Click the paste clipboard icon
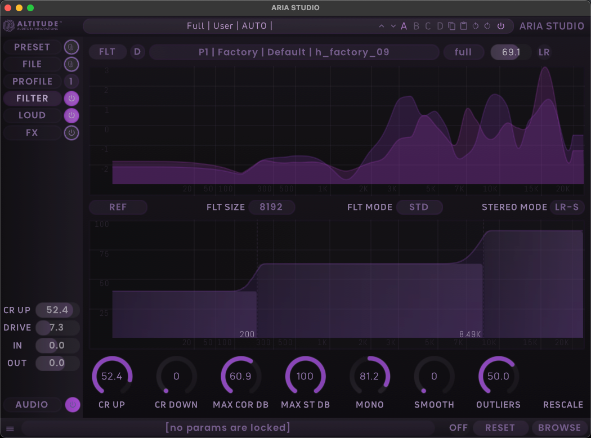This screenshot has height=438, width=591. click(464, 26)
